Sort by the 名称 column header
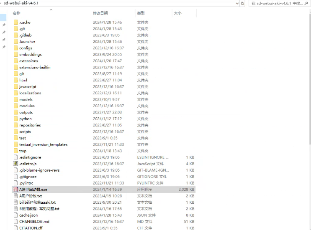Viewport: 311px width, 230px height. [16, 13]
